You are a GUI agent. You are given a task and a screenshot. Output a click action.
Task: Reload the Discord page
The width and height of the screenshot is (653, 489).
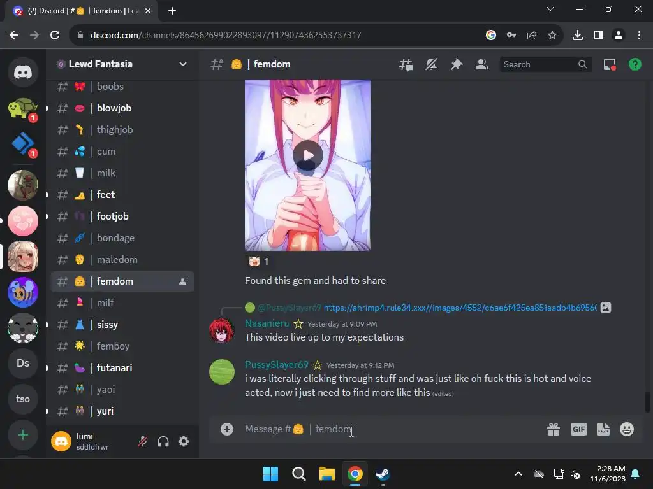55,35
